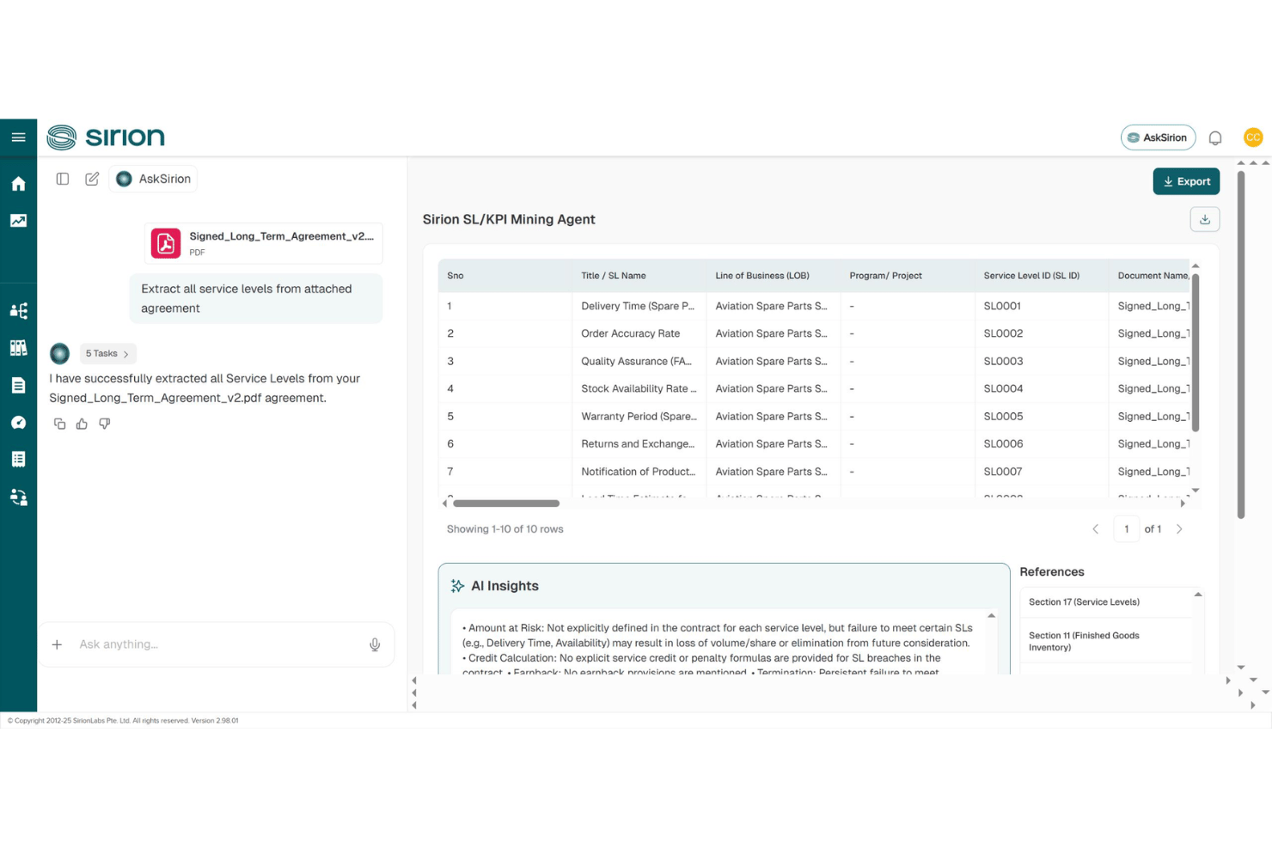Open the library books sidebar icon
Viewport: 1272px width, 848px height.
point(18,348)
